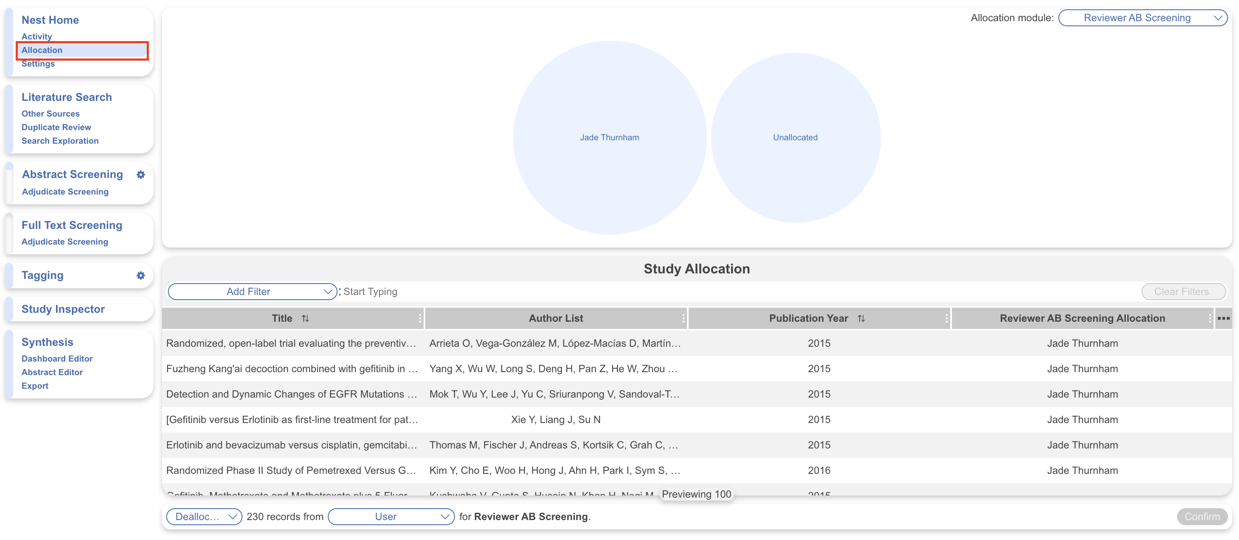Click Author List column handle dots
1239x540 pixels.
[x=683, y=318]
